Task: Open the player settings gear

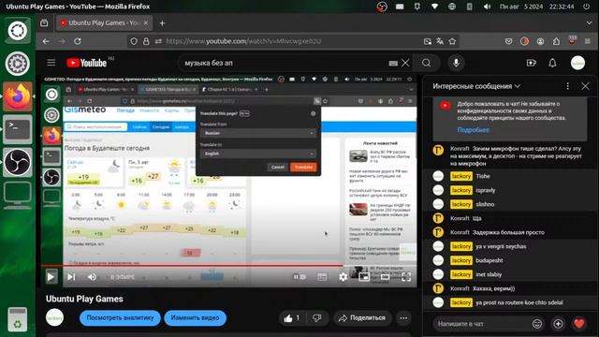Action: point(343,277)
